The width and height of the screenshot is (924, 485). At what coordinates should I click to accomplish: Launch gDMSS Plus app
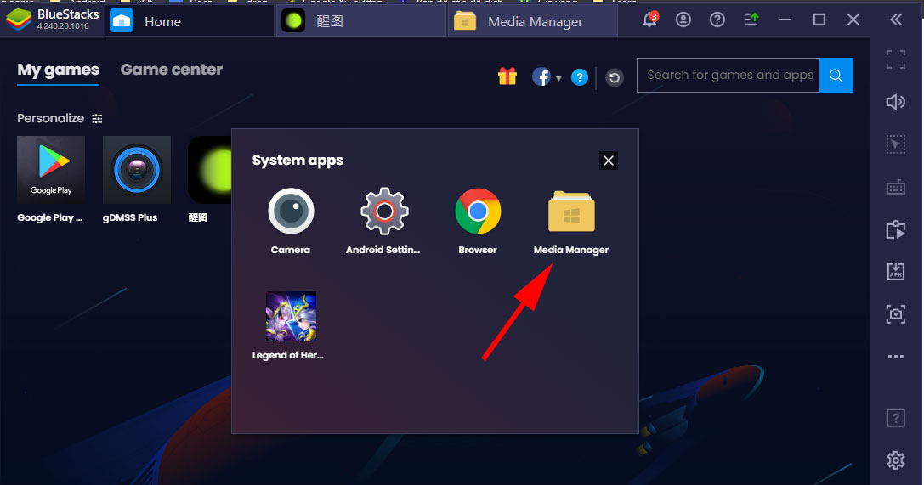[x=137, y=170]
